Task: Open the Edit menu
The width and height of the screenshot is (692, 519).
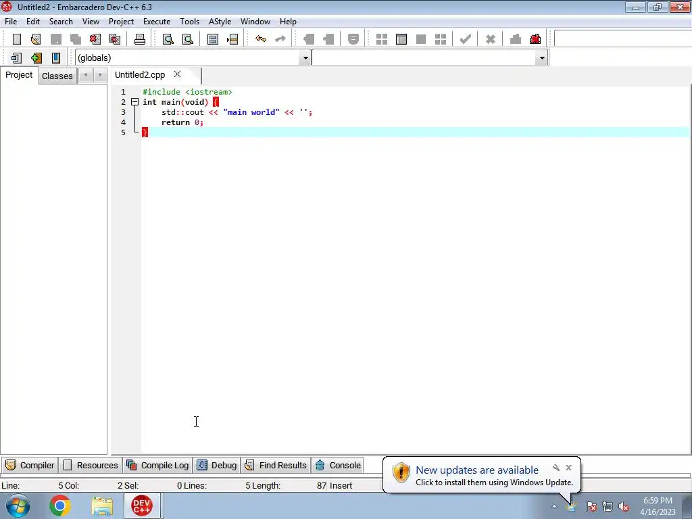Action: click(x=33, y=22)
